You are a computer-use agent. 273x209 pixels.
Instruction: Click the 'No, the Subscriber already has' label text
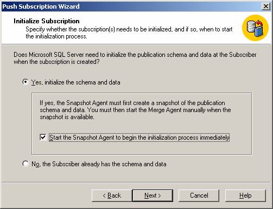(x=99, y=164)
